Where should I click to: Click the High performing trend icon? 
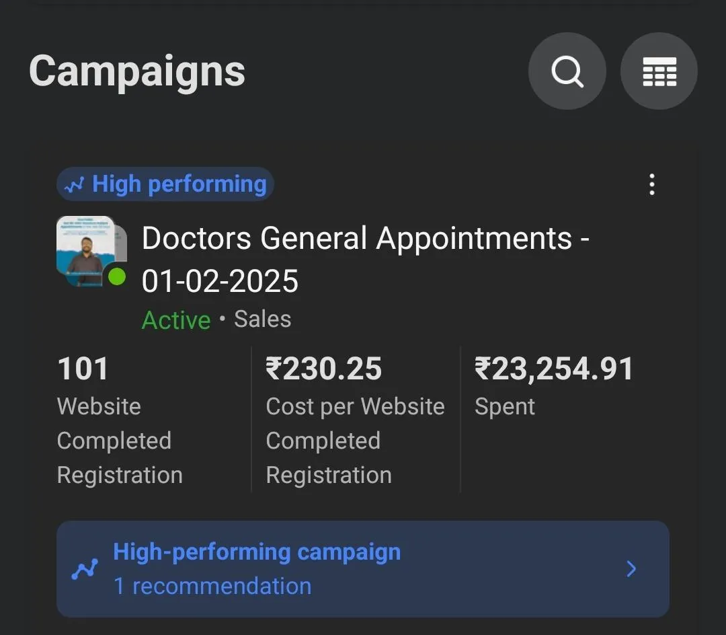tap(74, 185)
